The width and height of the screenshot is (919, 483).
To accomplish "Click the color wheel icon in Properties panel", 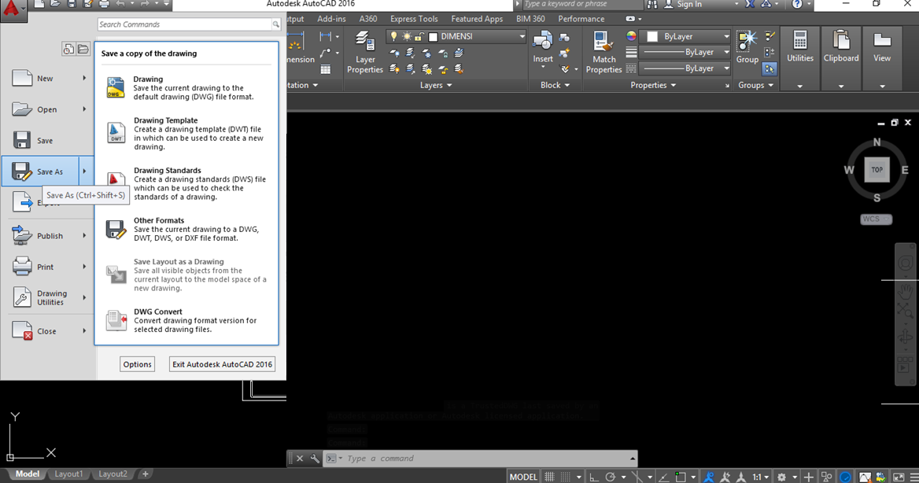I will click(631, 36).
